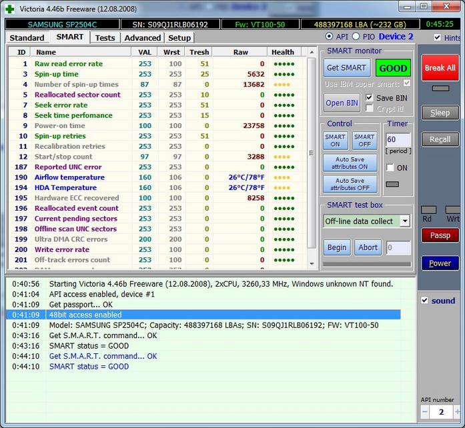The image size is (465, 428).
Task: Click the timer period input field
Action: tap(398, 139)
